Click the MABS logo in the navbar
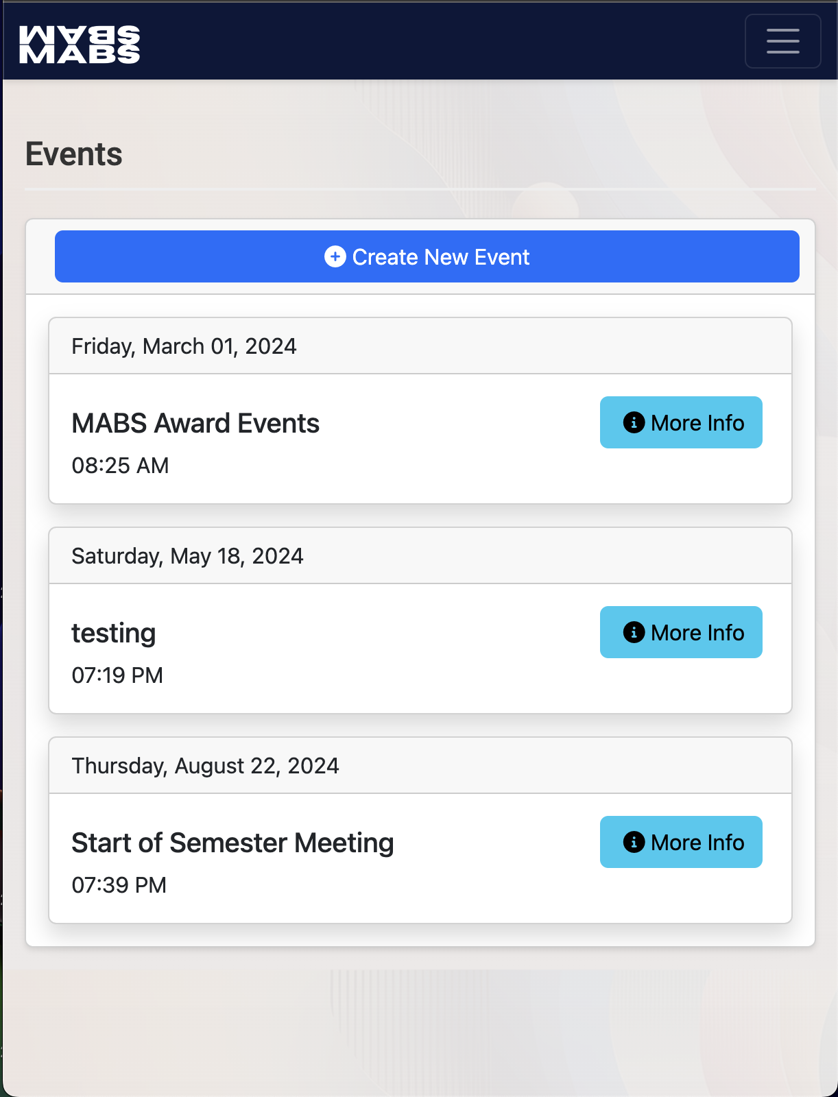The image size is (838, 1097). 80,45
